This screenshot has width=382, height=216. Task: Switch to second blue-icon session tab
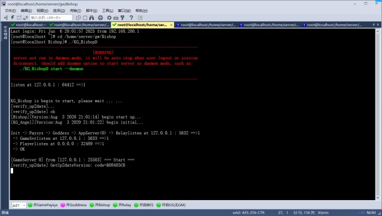[x=269, y=25]
